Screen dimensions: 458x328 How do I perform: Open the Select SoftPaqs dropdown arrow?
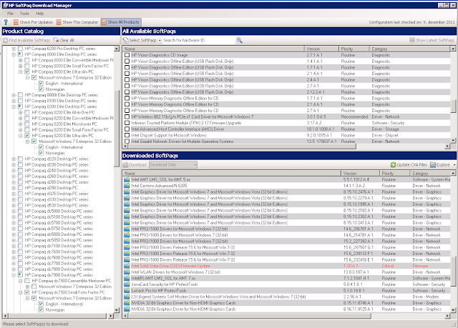(x=160, y=41)
